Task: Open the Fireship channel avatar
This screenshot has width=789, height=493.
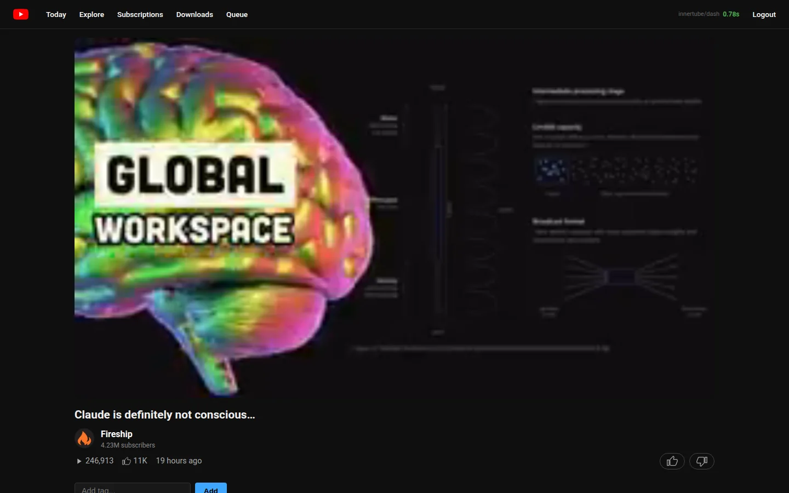Action: tap(84, 438)
